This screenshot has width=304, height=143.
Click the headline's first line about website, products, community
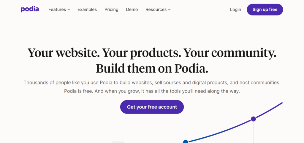pyautogui.click(x=152, y=53)
